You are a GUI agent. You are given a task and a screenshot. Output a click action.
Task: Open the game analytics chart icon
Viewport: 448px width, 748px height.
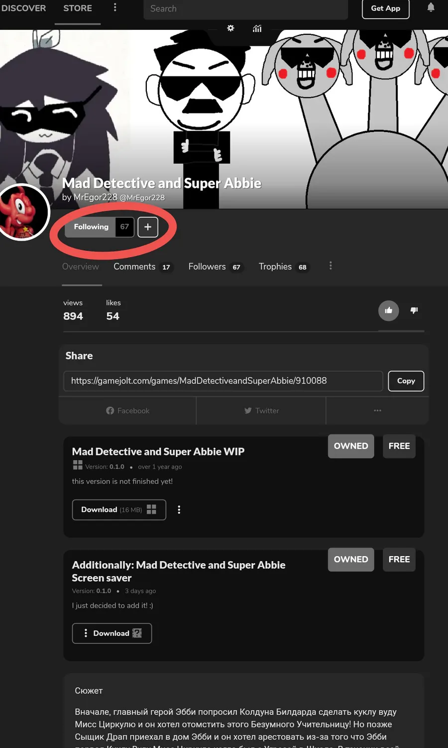pos(257,28)
